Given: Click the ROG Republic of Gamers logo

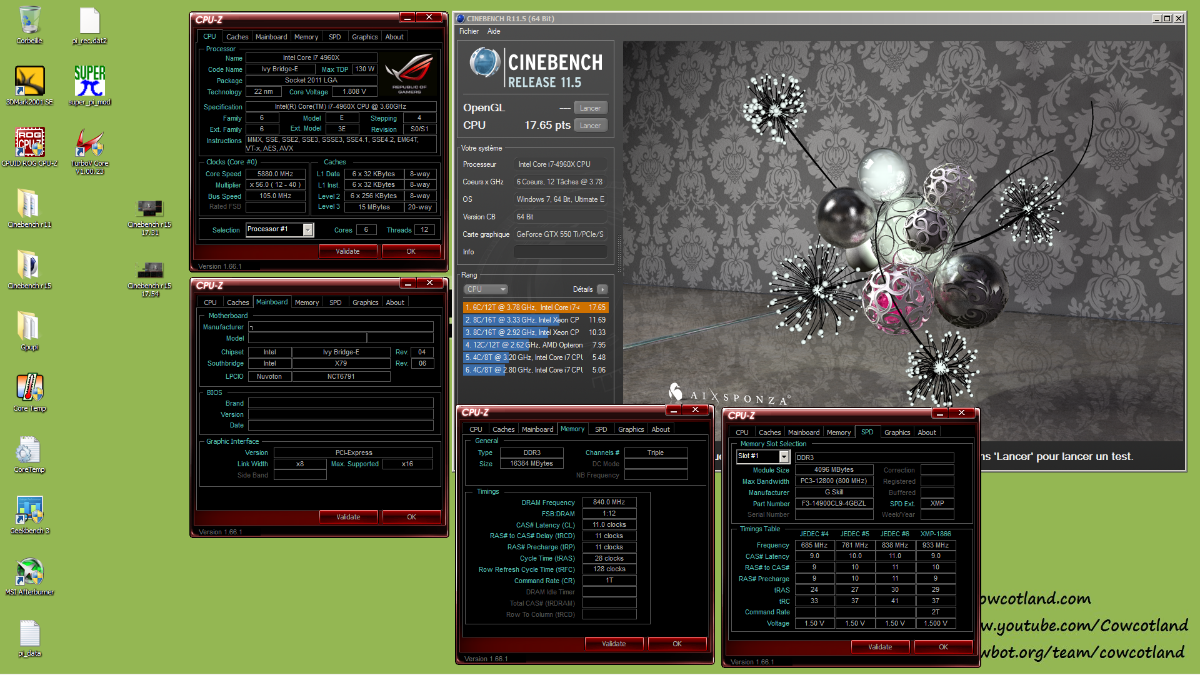Looking at the screenshot, I should pos(409,73).
